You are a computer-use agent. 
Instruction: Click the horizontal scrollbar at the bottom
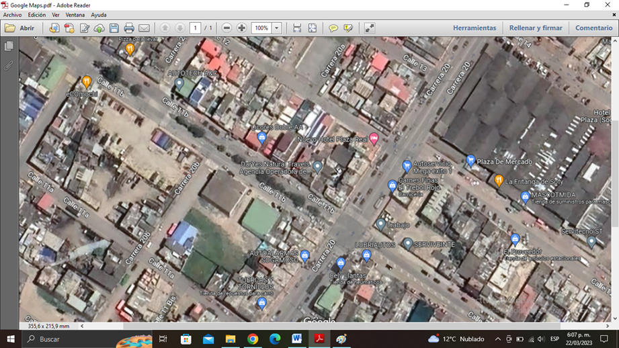[336, 326]
